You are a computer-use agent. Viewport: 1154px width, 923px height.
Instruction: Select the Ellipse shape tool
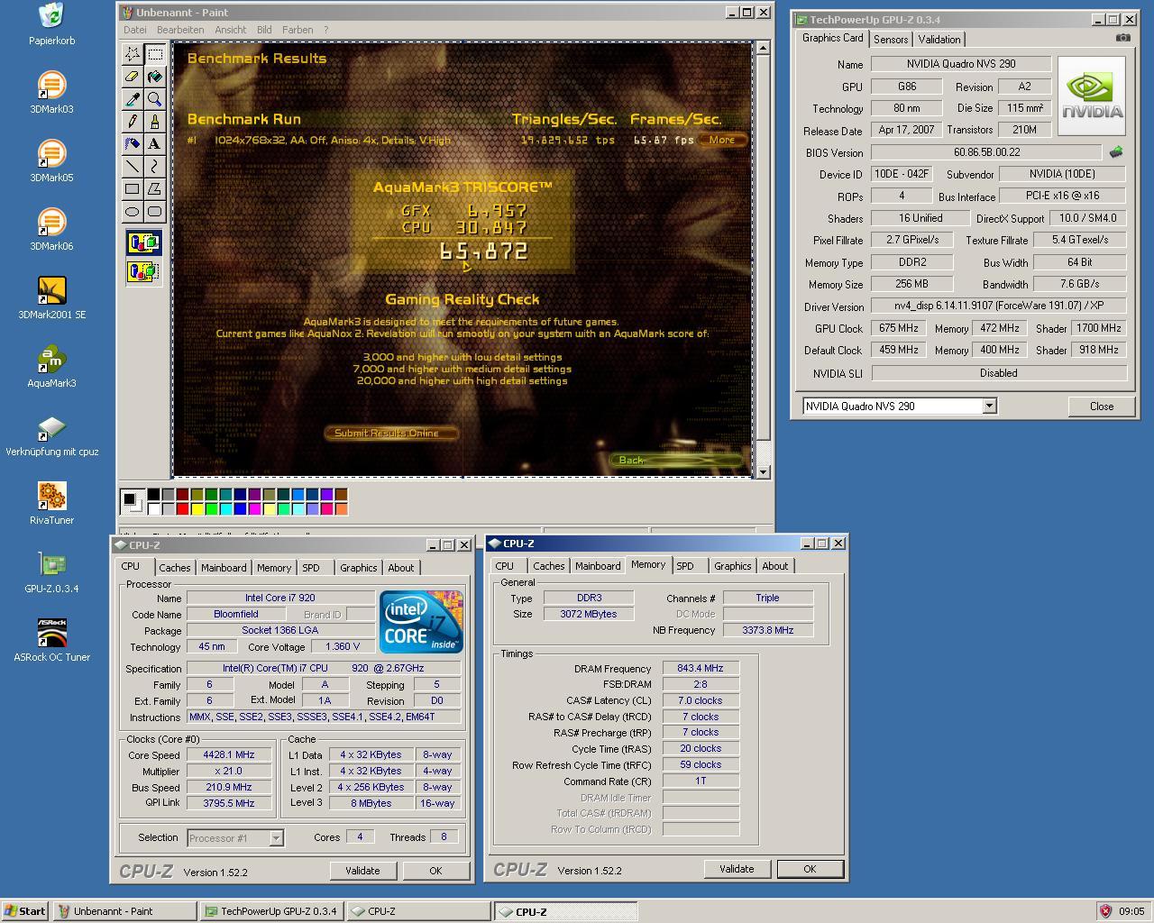(x=133, y=212)
